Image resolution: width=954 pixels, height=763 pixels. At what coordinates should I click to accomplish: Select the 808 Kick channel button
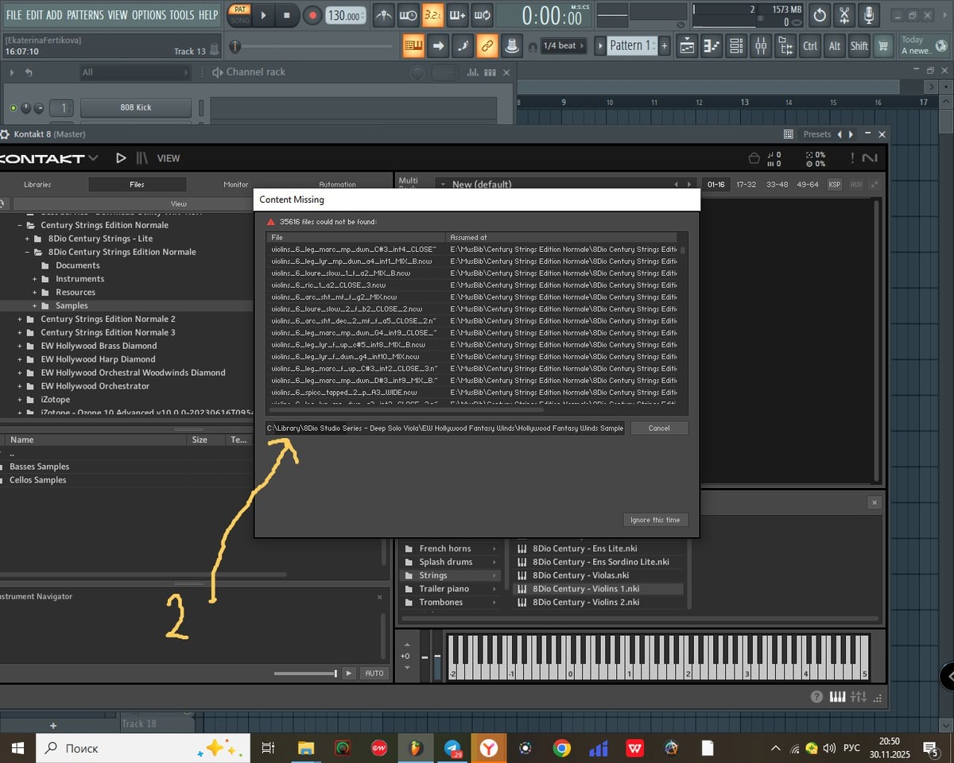pyautogui.click(x=136, y=107)
